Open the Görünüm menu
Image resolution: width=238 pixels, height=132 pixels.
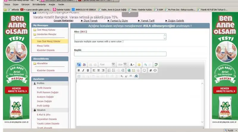[25, 5]
